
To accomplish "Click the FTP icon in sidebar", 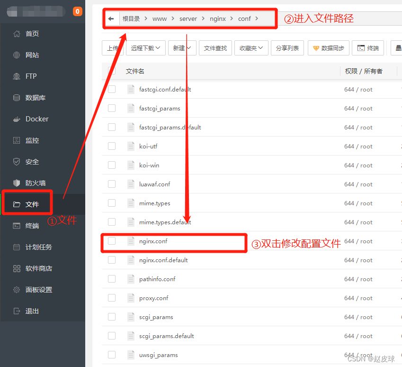I will coord(17,76).
